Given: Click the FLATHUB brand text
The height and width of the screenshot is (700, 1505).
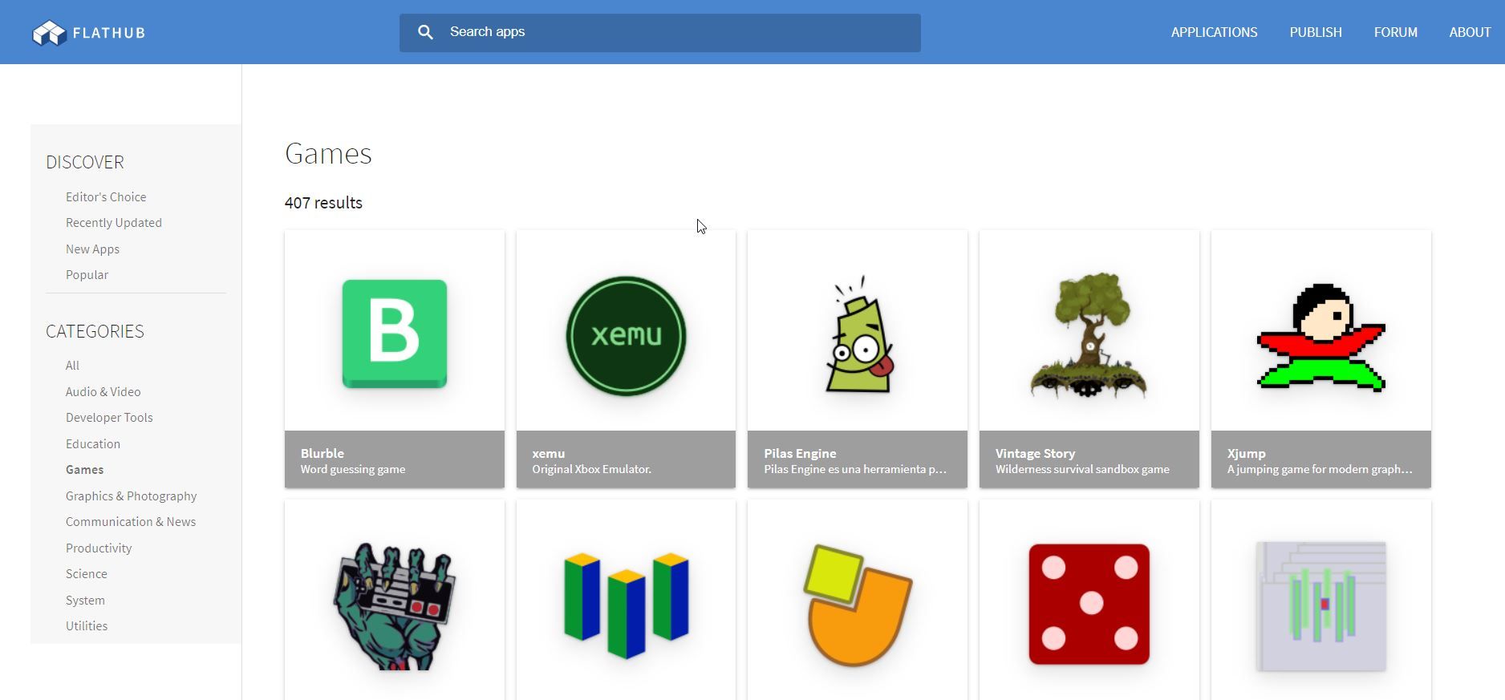Looking at the screenshot, I should pos(109,33).
